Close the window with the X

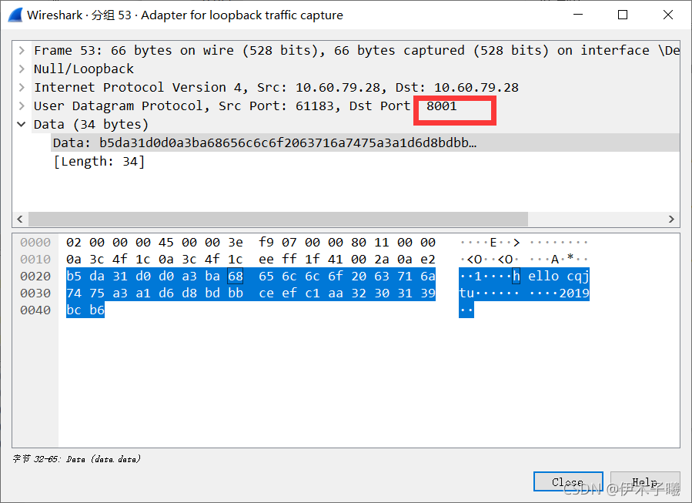click(668, 15)
